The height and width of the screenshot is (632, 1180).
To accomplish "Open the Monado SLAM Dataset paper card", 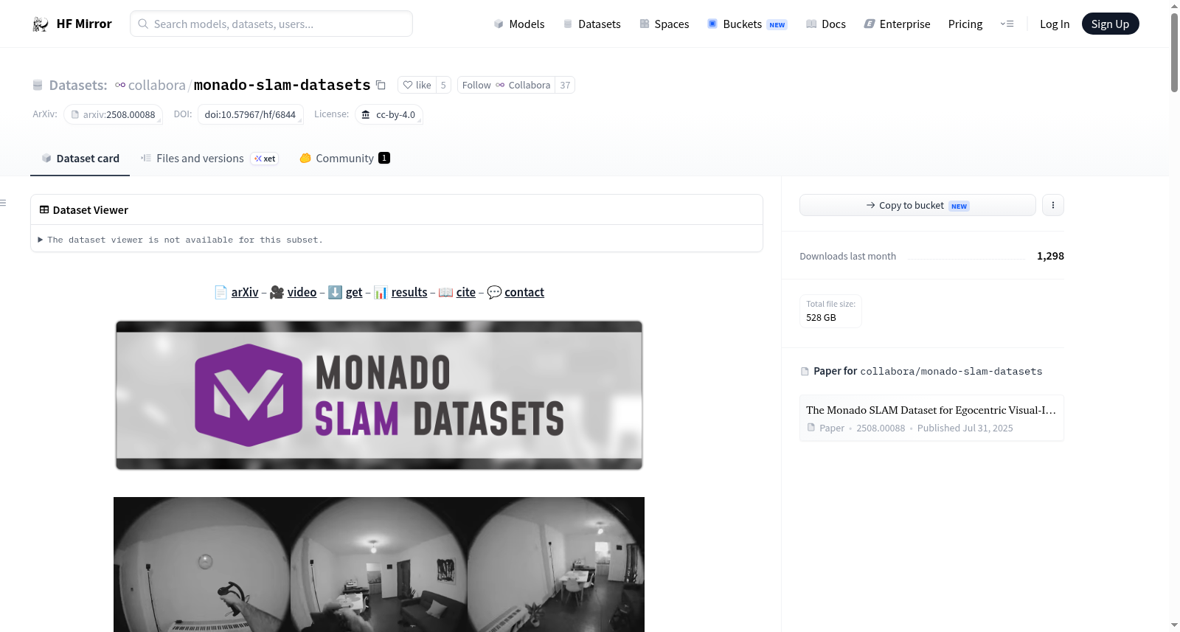I will tap(931, 418).
